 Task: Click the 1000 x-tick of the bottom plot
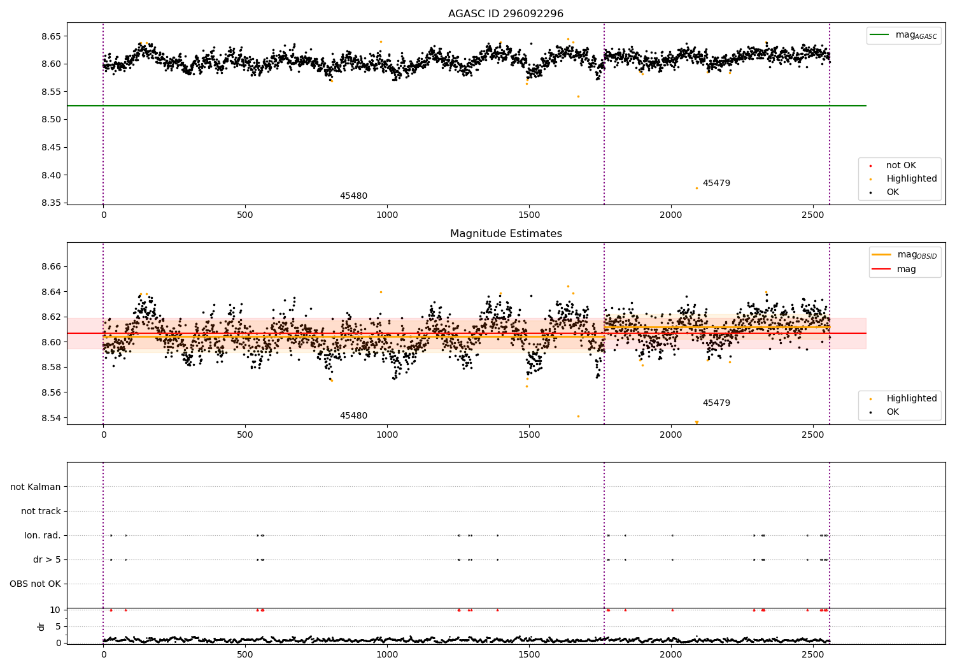387,655
